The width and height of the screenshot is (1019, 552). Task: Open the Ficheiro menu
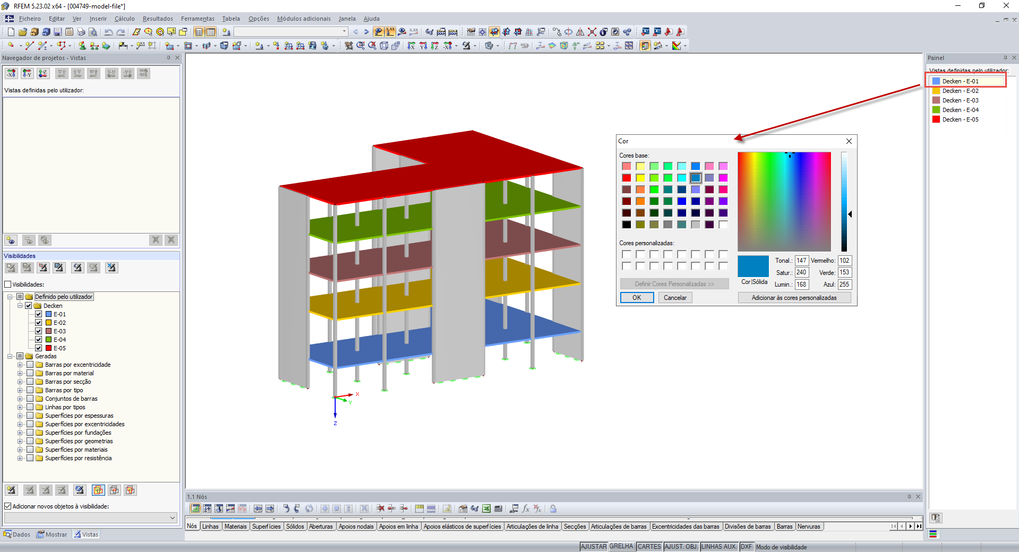[x=30, y=19]
